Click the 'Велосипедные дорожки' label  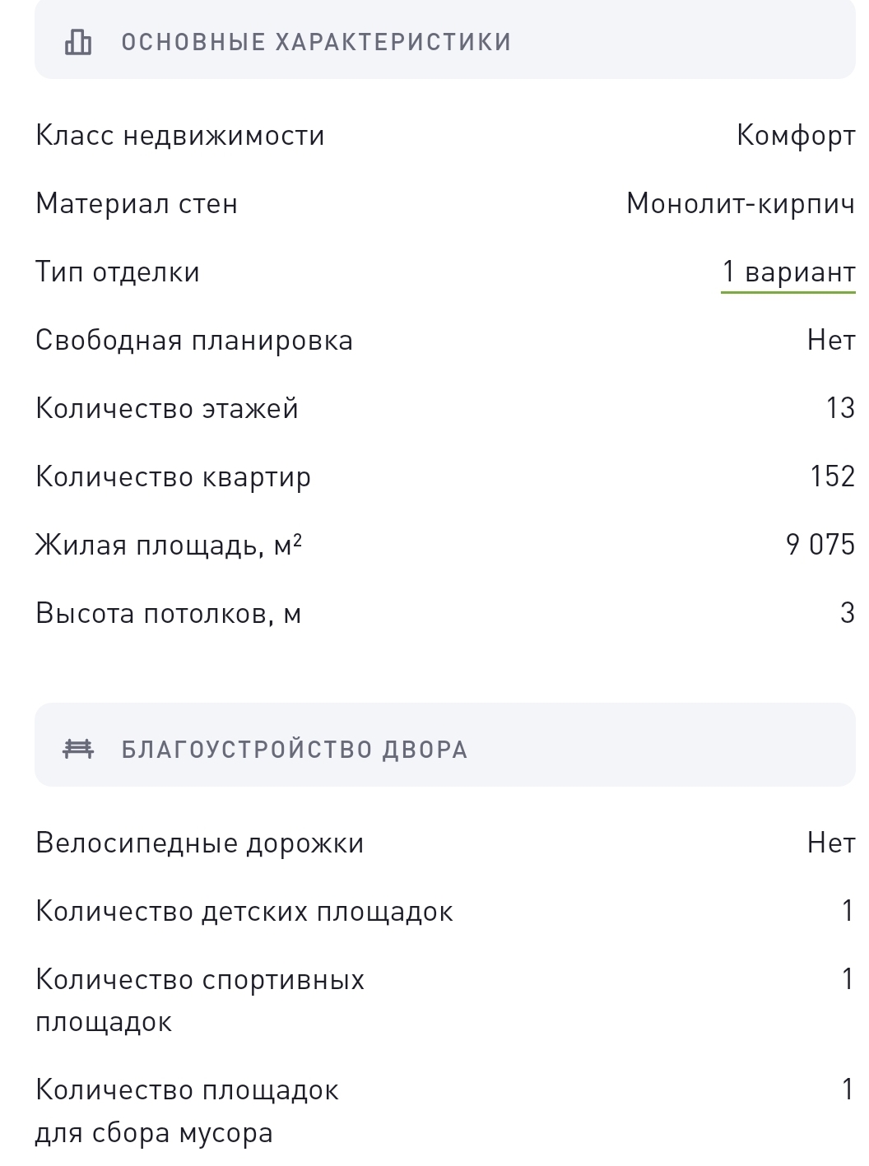(x=200, y=843)
